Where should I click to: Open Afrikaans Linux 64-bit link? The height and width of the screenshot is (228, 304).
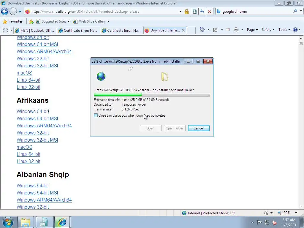[x=28, y=154]
